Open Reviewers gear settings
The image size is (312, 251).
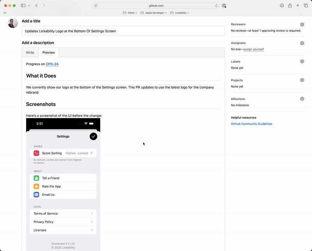[302, 25]
